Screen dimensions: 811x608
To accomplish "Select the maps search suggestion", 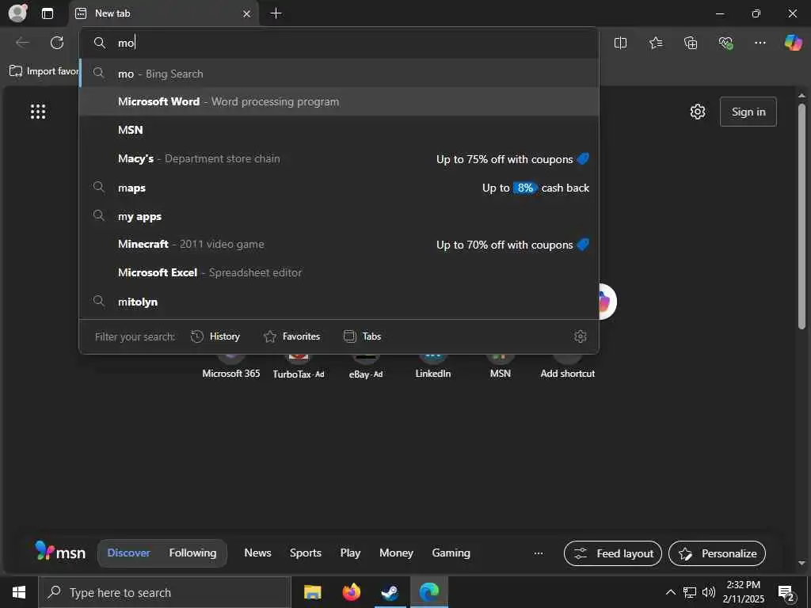I will pyautogui.click(x=339, y=188).
